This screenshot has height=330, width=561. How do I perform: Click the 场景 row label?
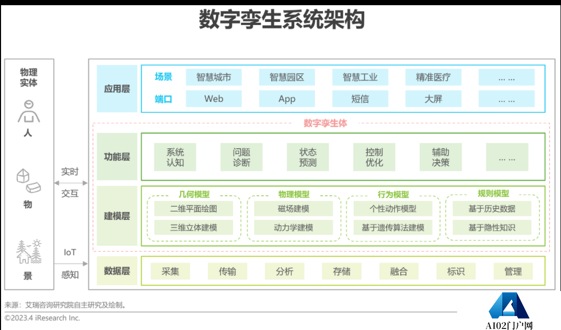click(x=163, y=77)
